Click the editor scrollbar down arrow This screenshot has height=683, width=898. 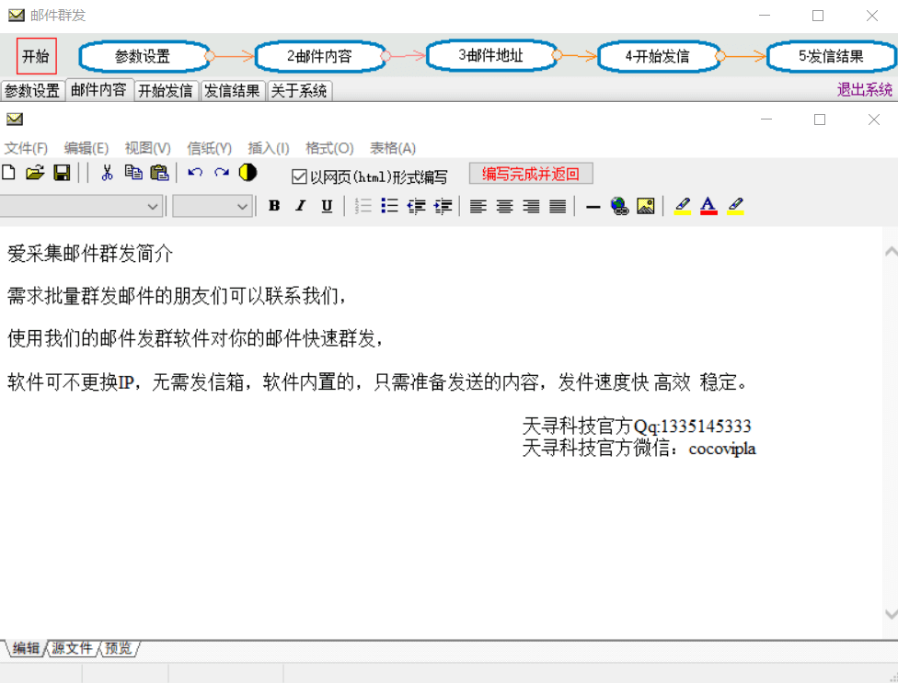click(891, 614)
